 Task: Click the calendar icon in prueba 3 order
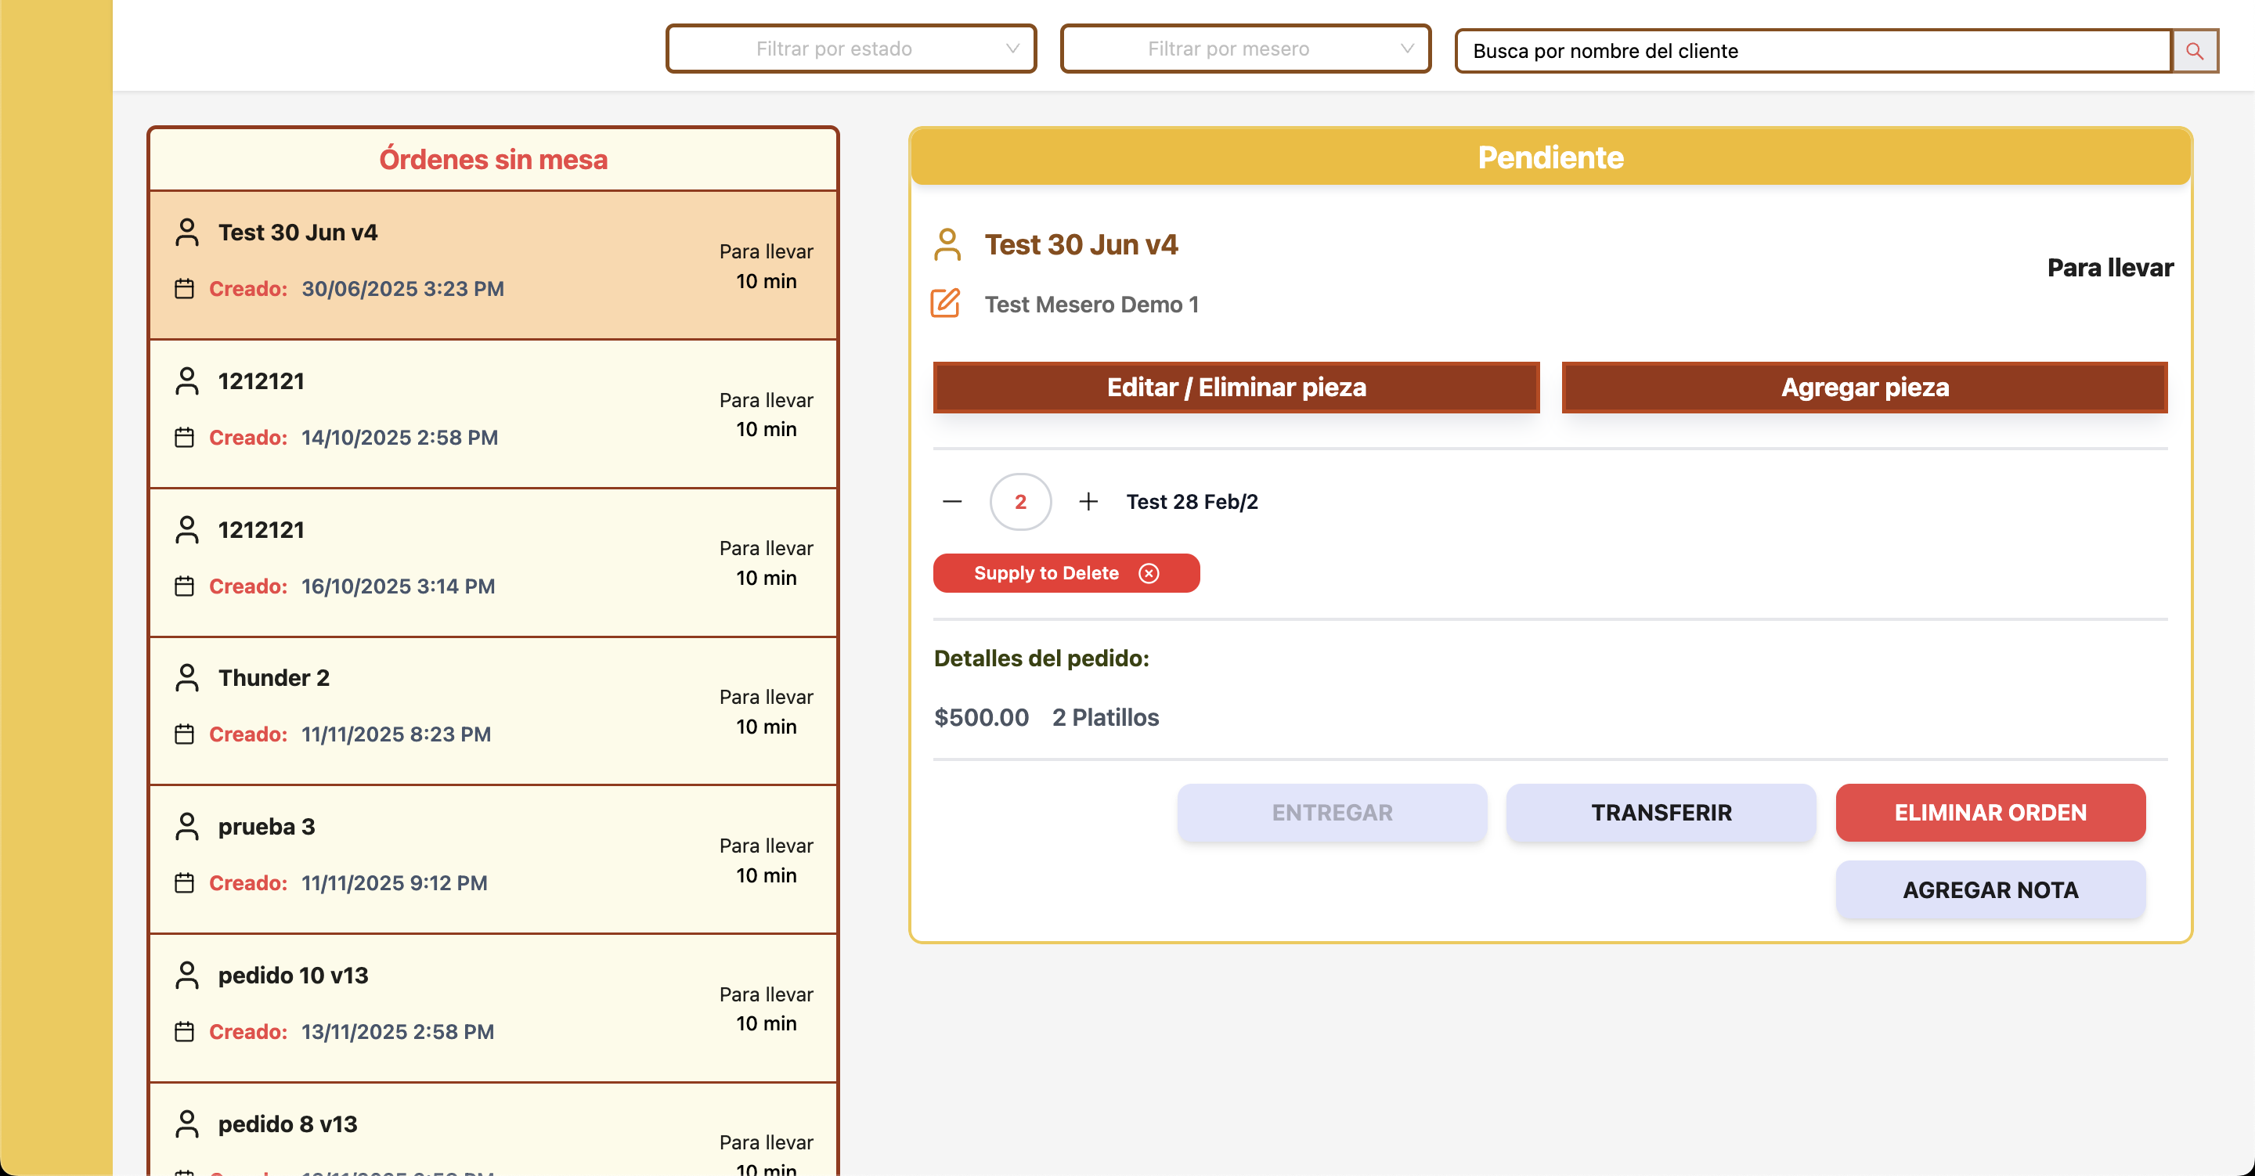184,882
